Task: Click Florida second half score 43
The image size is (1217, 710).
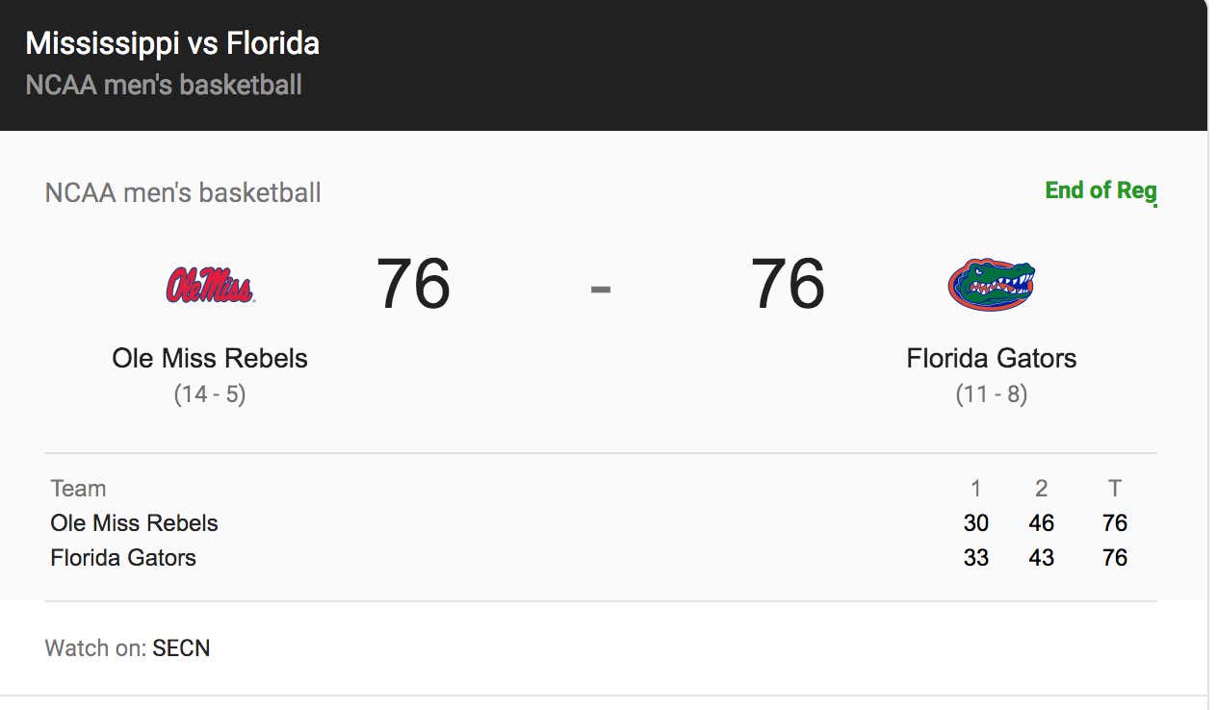Action: coord(1042,558)
